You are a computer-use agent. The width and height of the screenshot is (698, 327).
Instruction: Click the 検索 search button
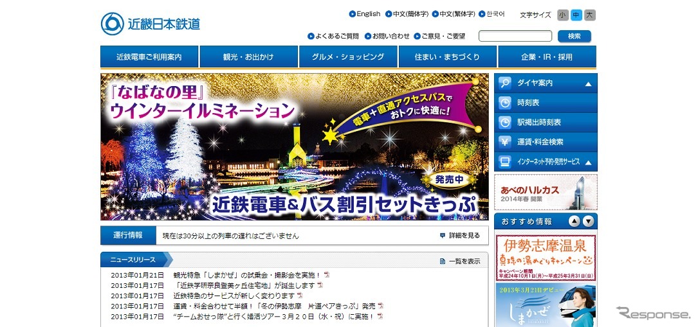click(574, 37)
